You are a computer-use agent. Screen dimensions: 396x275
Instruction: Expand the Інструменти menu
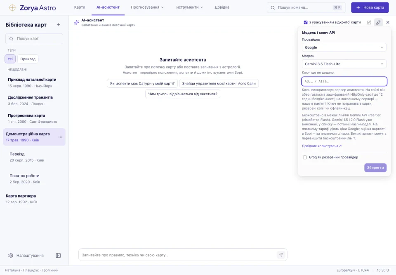click(x=189, y=7)
